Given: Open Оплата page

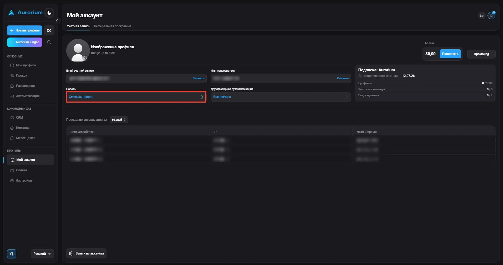Looking at the screenshot, I should point(18,170).
